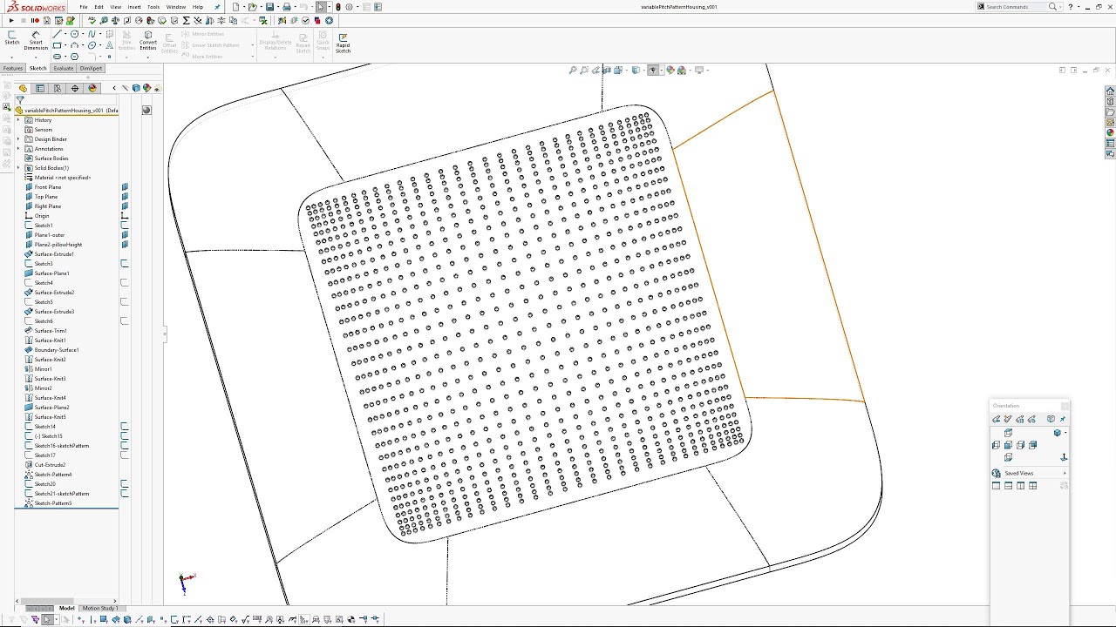Click the Search Commands input field

pos(1015,7)
